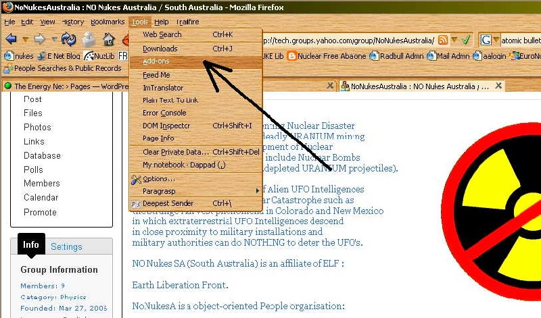This screenshot has height=318, width=541.
Task: Close The Energy Net WordPress tab
Action: (x=330, y=86)
